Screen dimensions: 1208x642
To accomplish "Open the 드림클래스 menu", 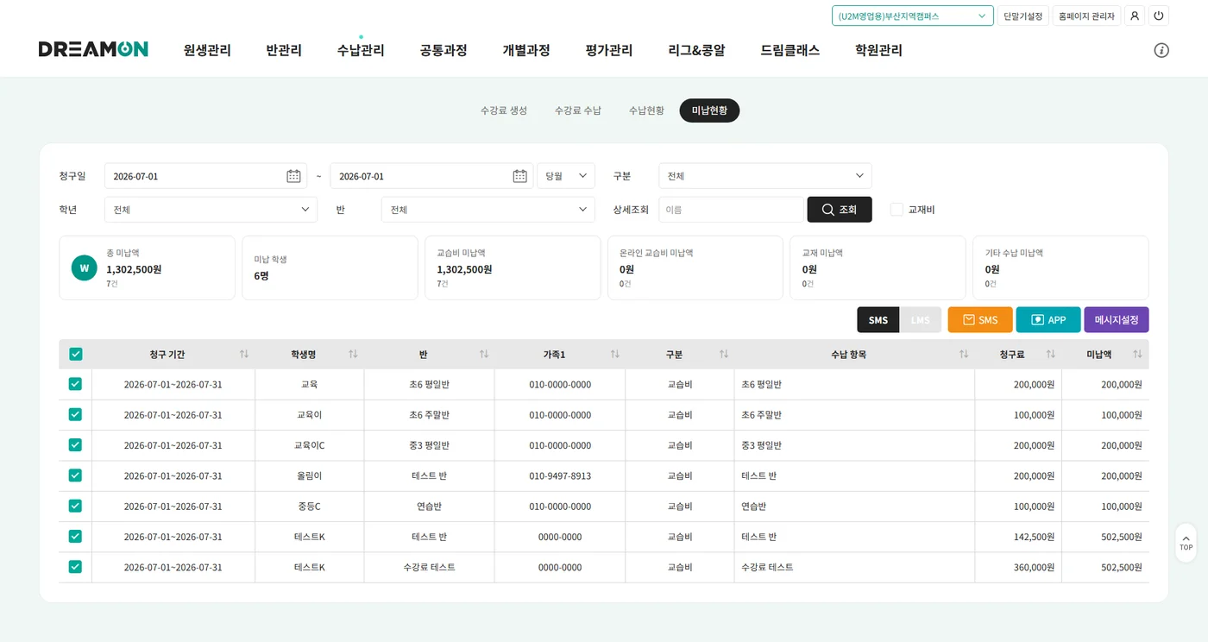I will click(x=790, y=50).
